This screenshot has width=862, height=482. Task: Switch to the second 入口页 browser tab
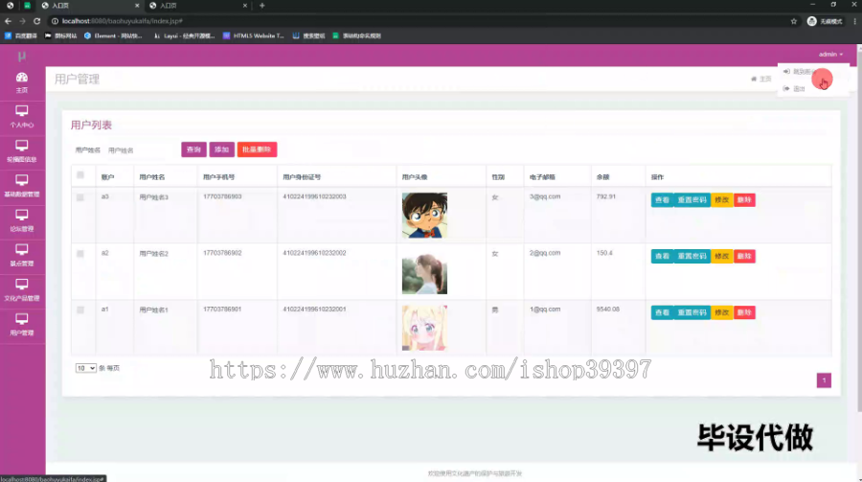(x=198, y=6)
